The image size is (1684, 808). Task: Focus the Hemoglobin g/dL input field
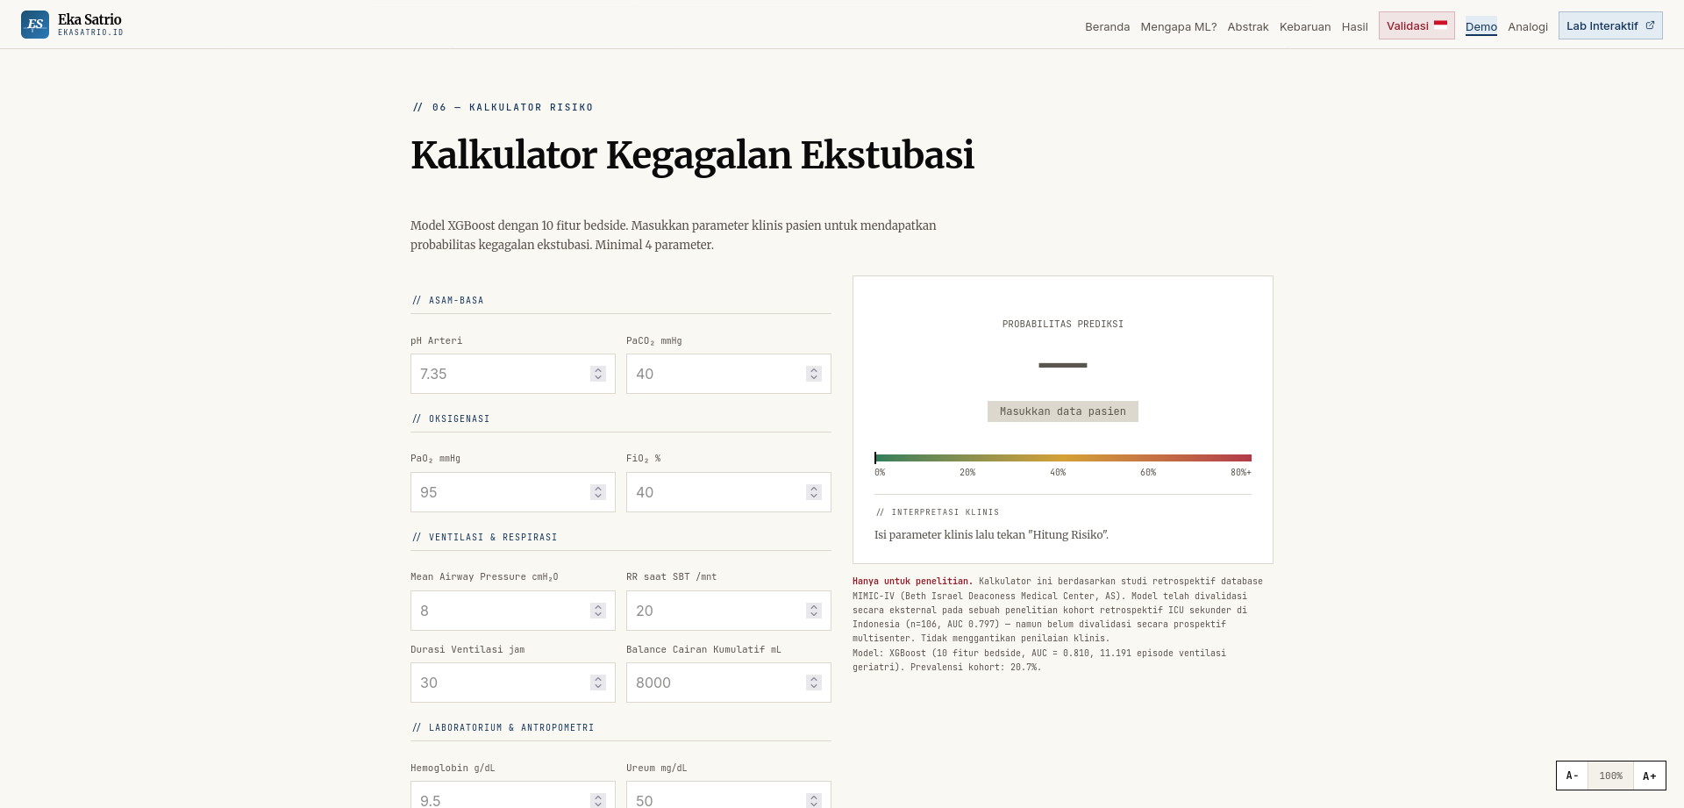pos(513,795)
